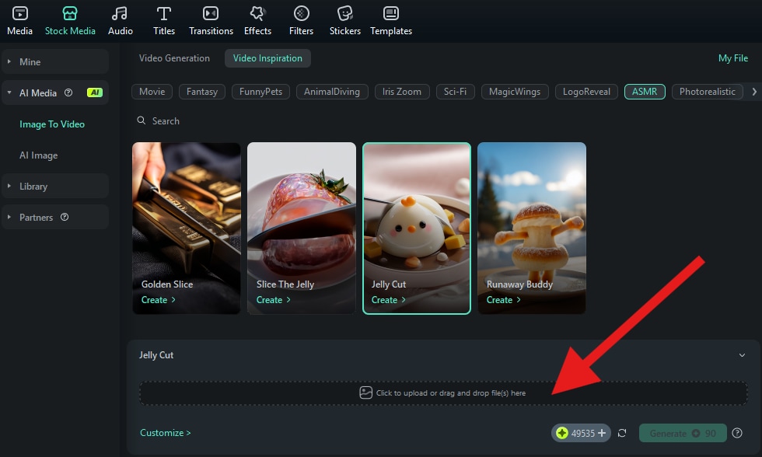Screen dimensions: 762x457
Task: Select the Stock Media icon
Action: [x=70, y=13]
